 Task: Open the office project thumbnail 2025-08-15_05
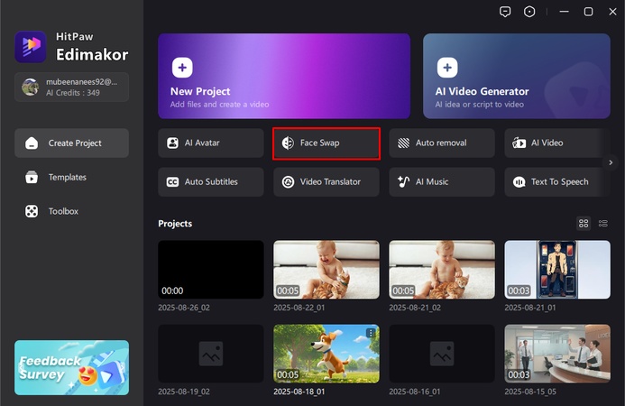tap(557, 354)
